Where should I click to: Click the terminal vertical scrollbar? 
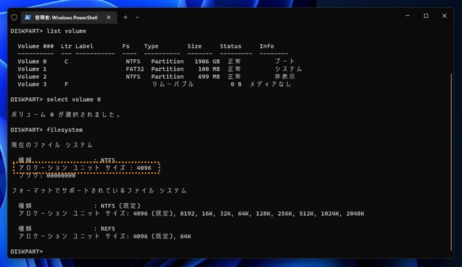pos(451,162)
